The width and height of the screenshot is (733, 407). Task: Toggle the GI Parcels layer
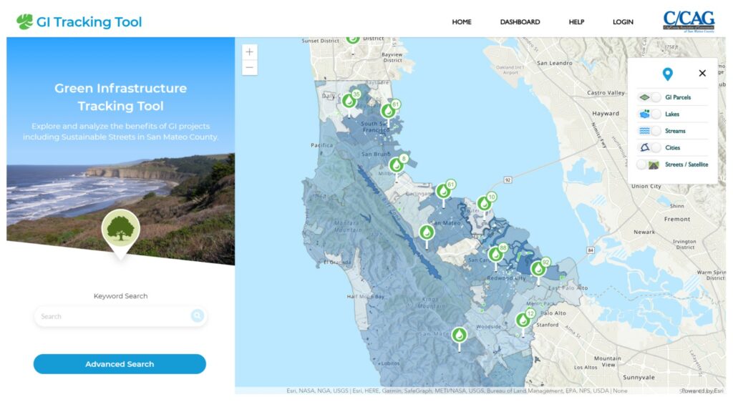pyautogui.click(x=656, y=97)
